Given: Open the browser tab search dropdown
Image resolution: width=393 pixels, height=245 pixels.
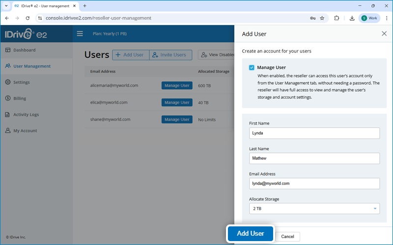Looking at the screenshot, I should (5, 6).
